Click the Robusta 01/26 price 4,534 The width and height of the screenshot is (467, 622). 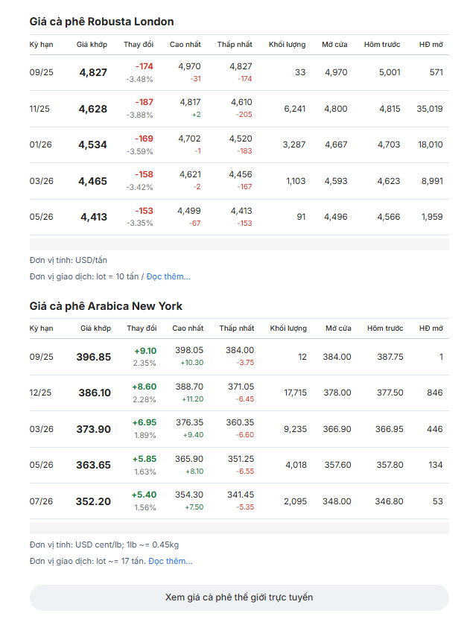point(92,145)
